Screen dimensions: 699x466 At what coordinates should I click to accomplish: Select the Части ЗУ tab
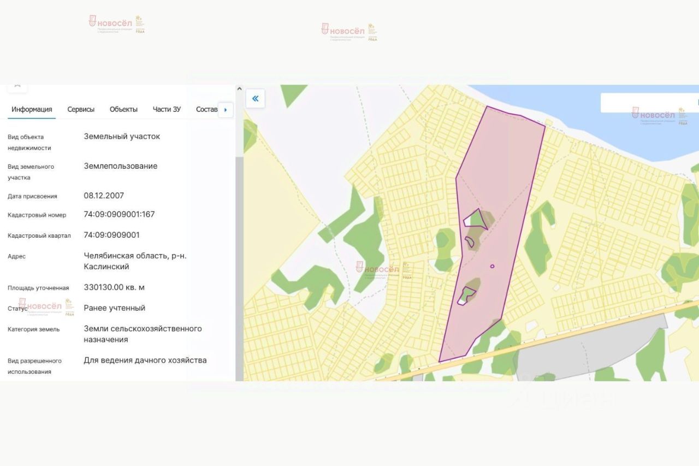(167, 109)
